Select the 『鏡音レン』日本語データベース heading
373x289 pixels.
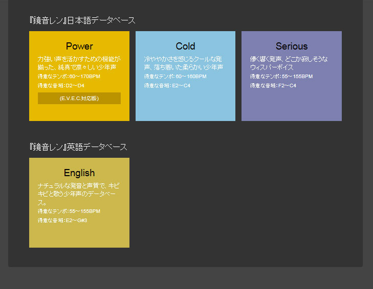[82, 20]
